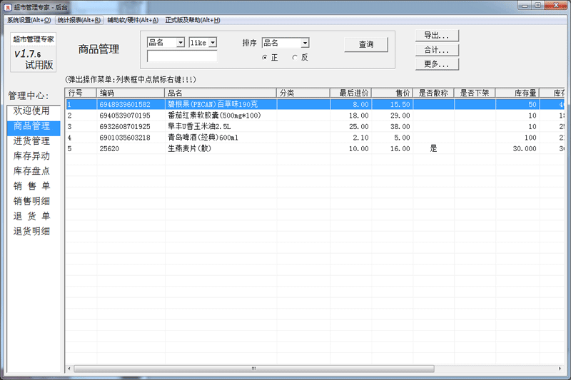Open 正式版及帮助(Alt+H) menu

(193, 20)
